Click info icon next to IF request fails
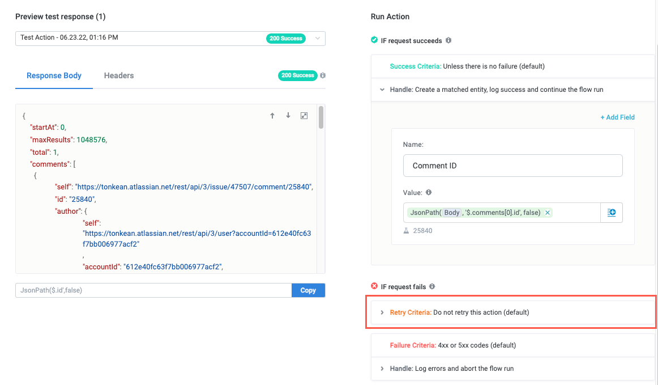Viewport: 658px width, 385px height. click(432, 287)
